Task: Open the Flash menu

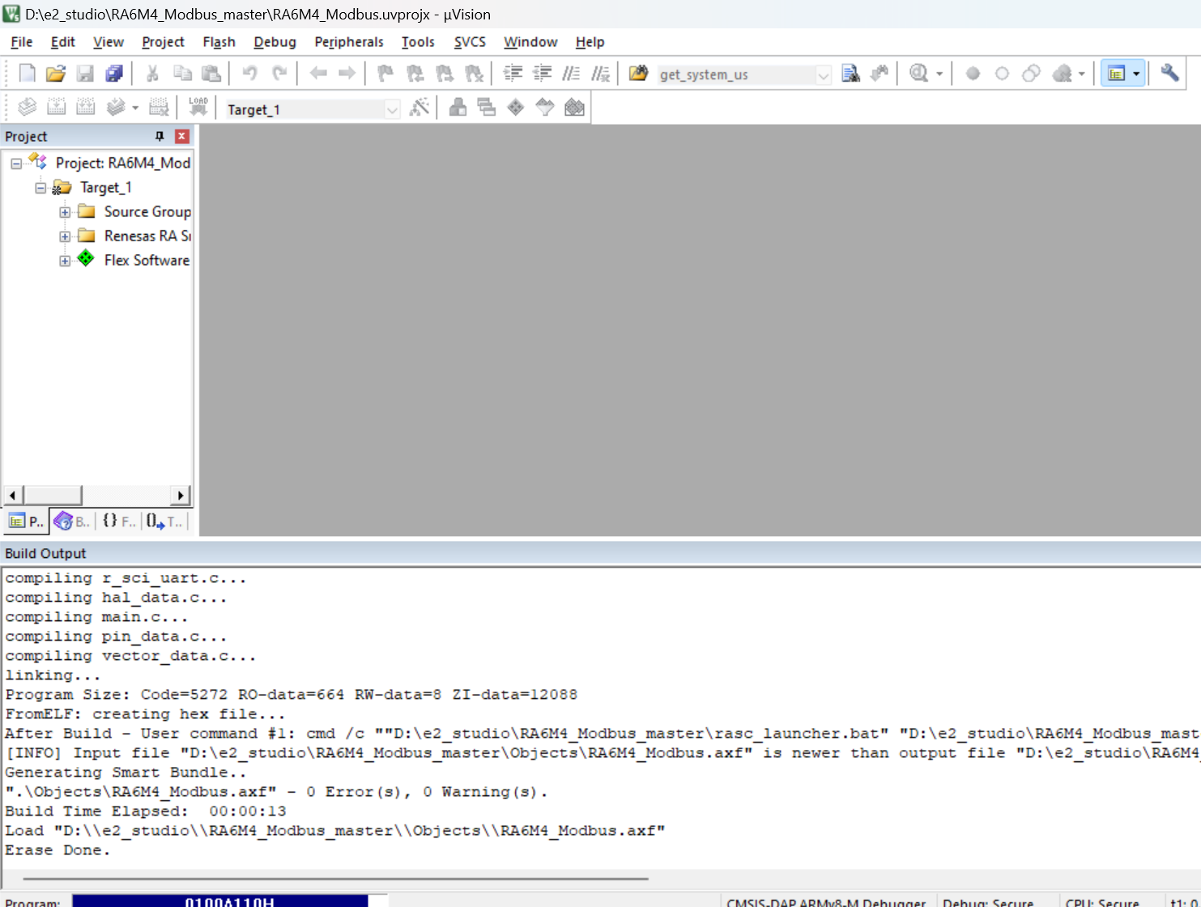Action: [x=219, y=42]
